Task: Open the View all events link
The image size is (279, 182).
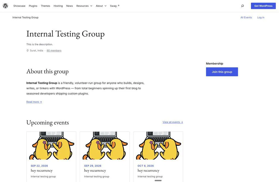Action: [x=172, y=122]
